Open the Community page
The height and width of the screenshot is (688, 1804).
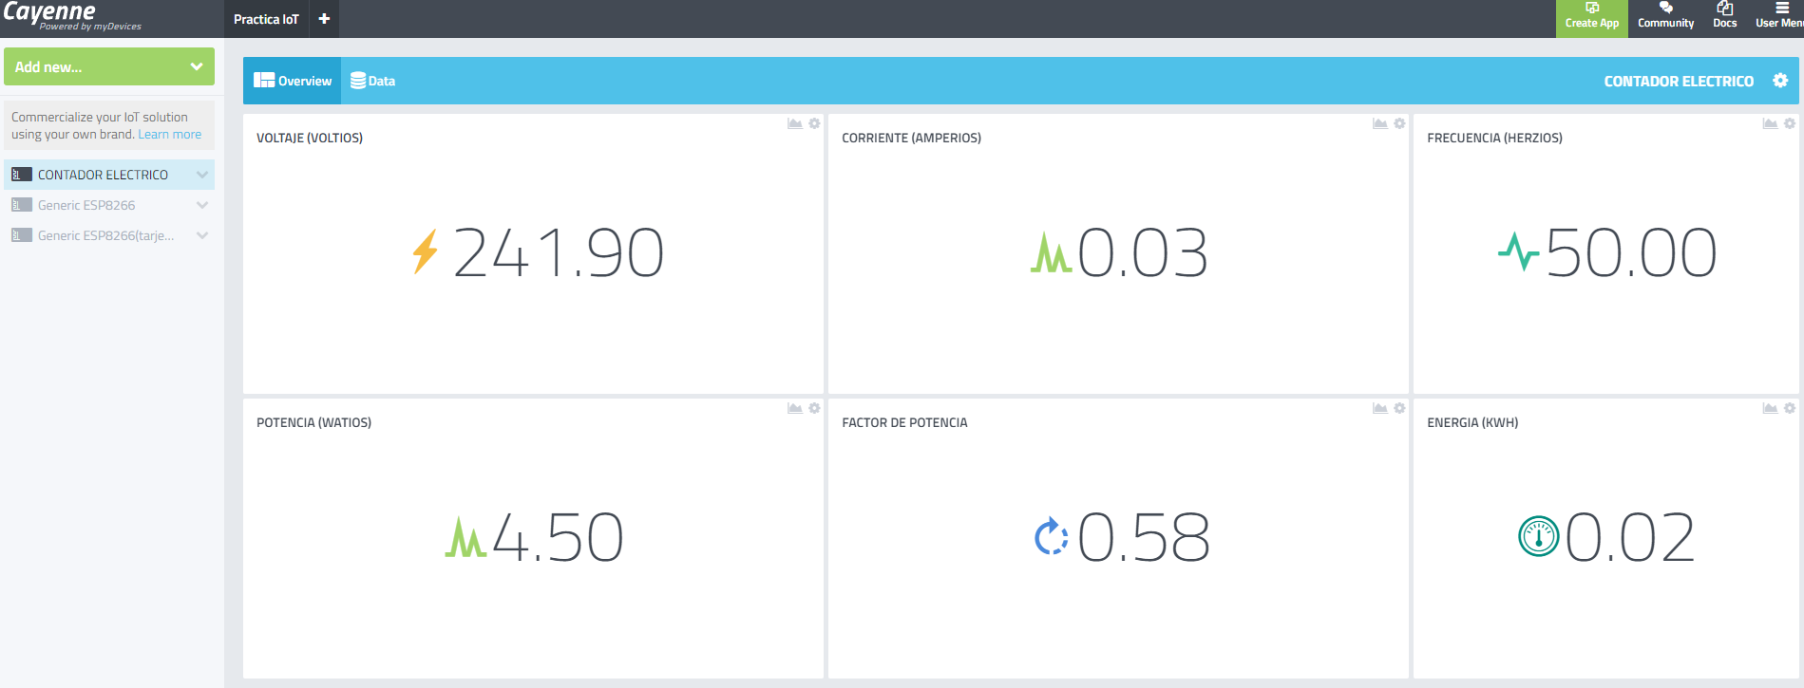[1665, 18]
